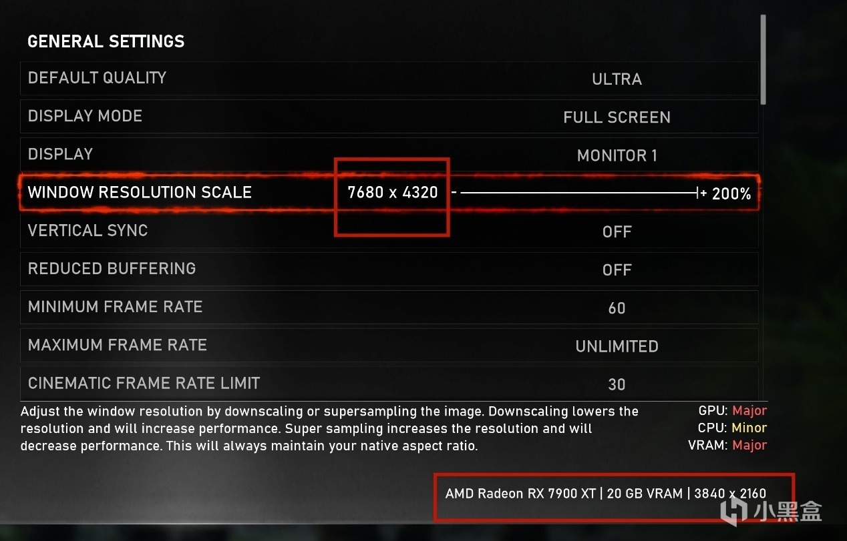Image resolution: width=847 pixels, height=541 pixels.
Task: Click the GENERAL SETTINGS heading
Action: click(x=106, y=41)
